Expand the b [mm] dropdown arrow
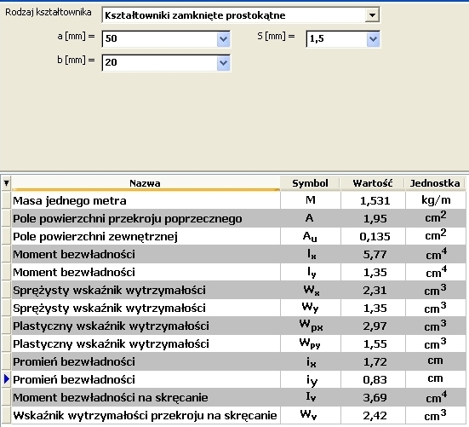The width and height of the screenshot is (469, 427). [x=223, y=63]
